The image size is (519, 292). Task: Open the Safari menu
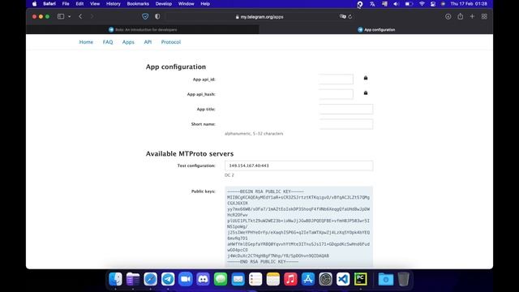click(x=49, y=4)
